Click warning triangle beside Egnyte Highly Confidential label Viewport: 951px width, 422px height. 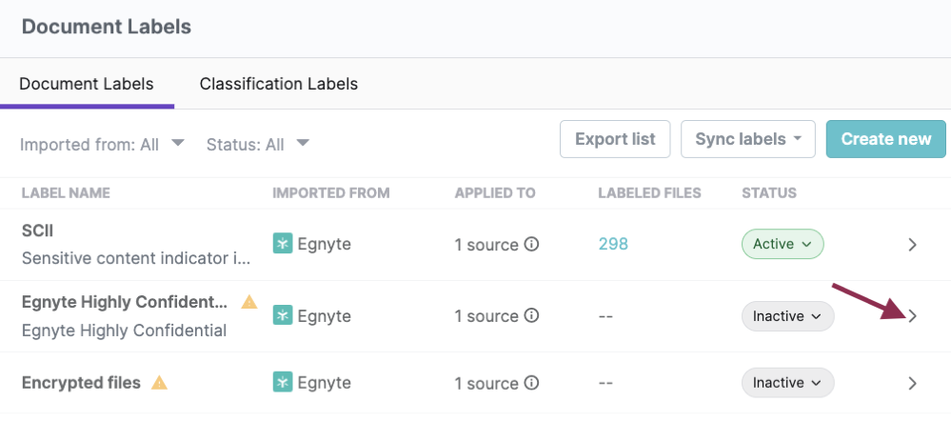pos(249,303)
